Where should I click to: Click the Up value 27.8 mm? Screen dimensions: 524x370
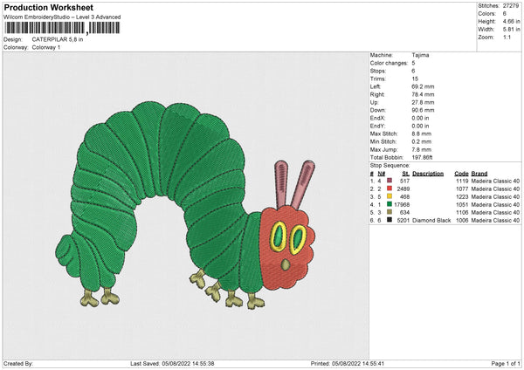[423, 102]
